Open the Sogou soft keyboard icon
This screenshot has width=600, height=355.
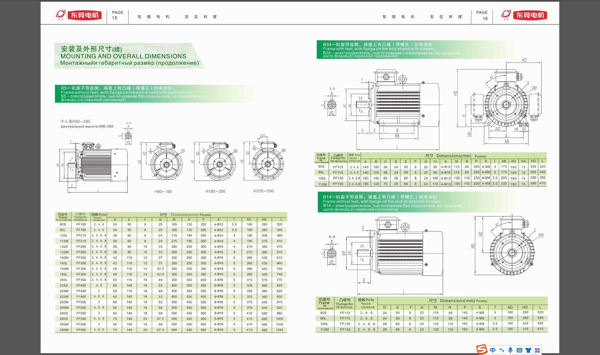coord(519,350)
